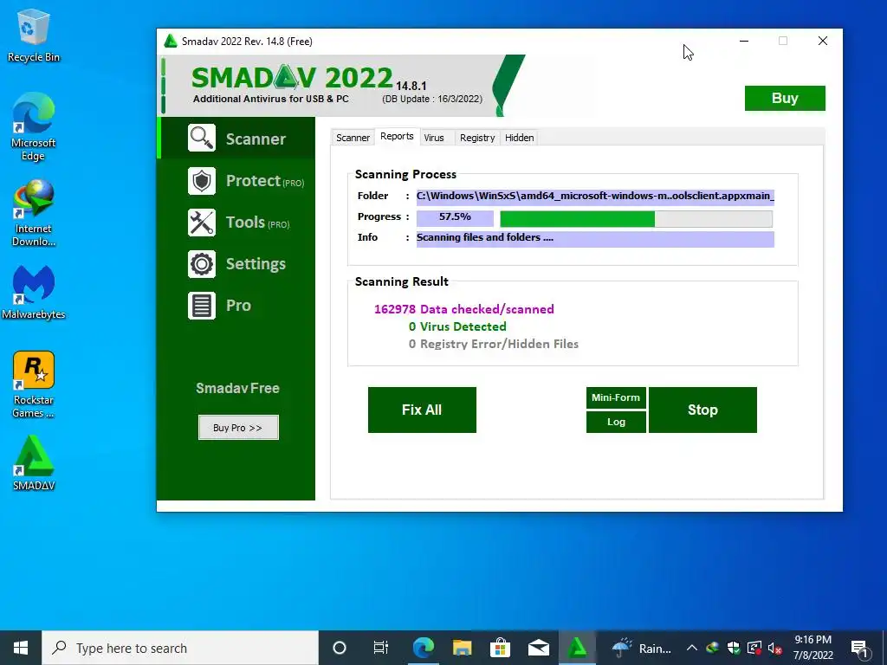Launch Microsoft Edge from the desktop
This screenshot has width=887, height=665.
(34, 127)
